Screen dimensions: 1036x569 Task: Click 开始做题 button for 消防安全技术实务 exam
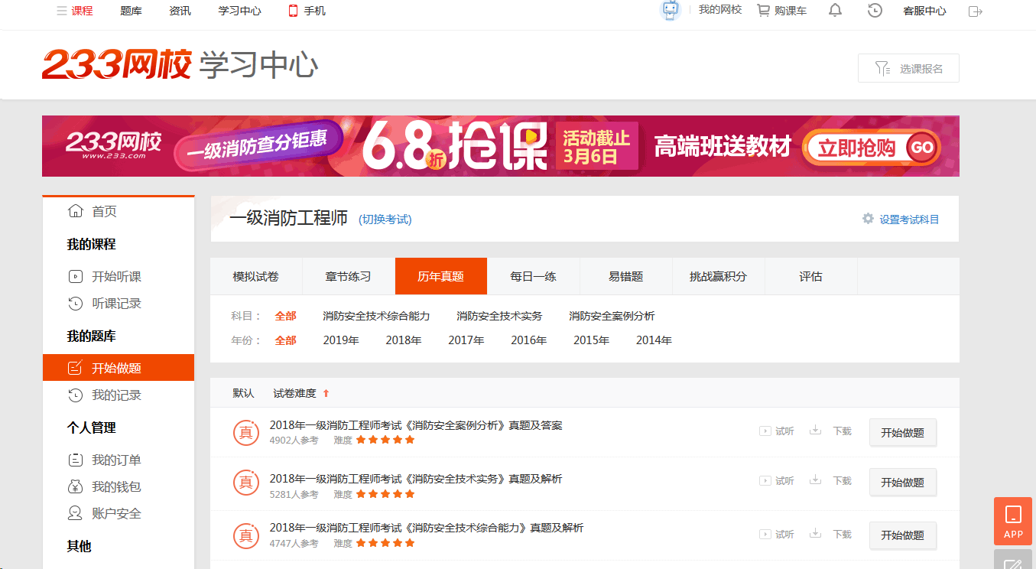point(903,482)
